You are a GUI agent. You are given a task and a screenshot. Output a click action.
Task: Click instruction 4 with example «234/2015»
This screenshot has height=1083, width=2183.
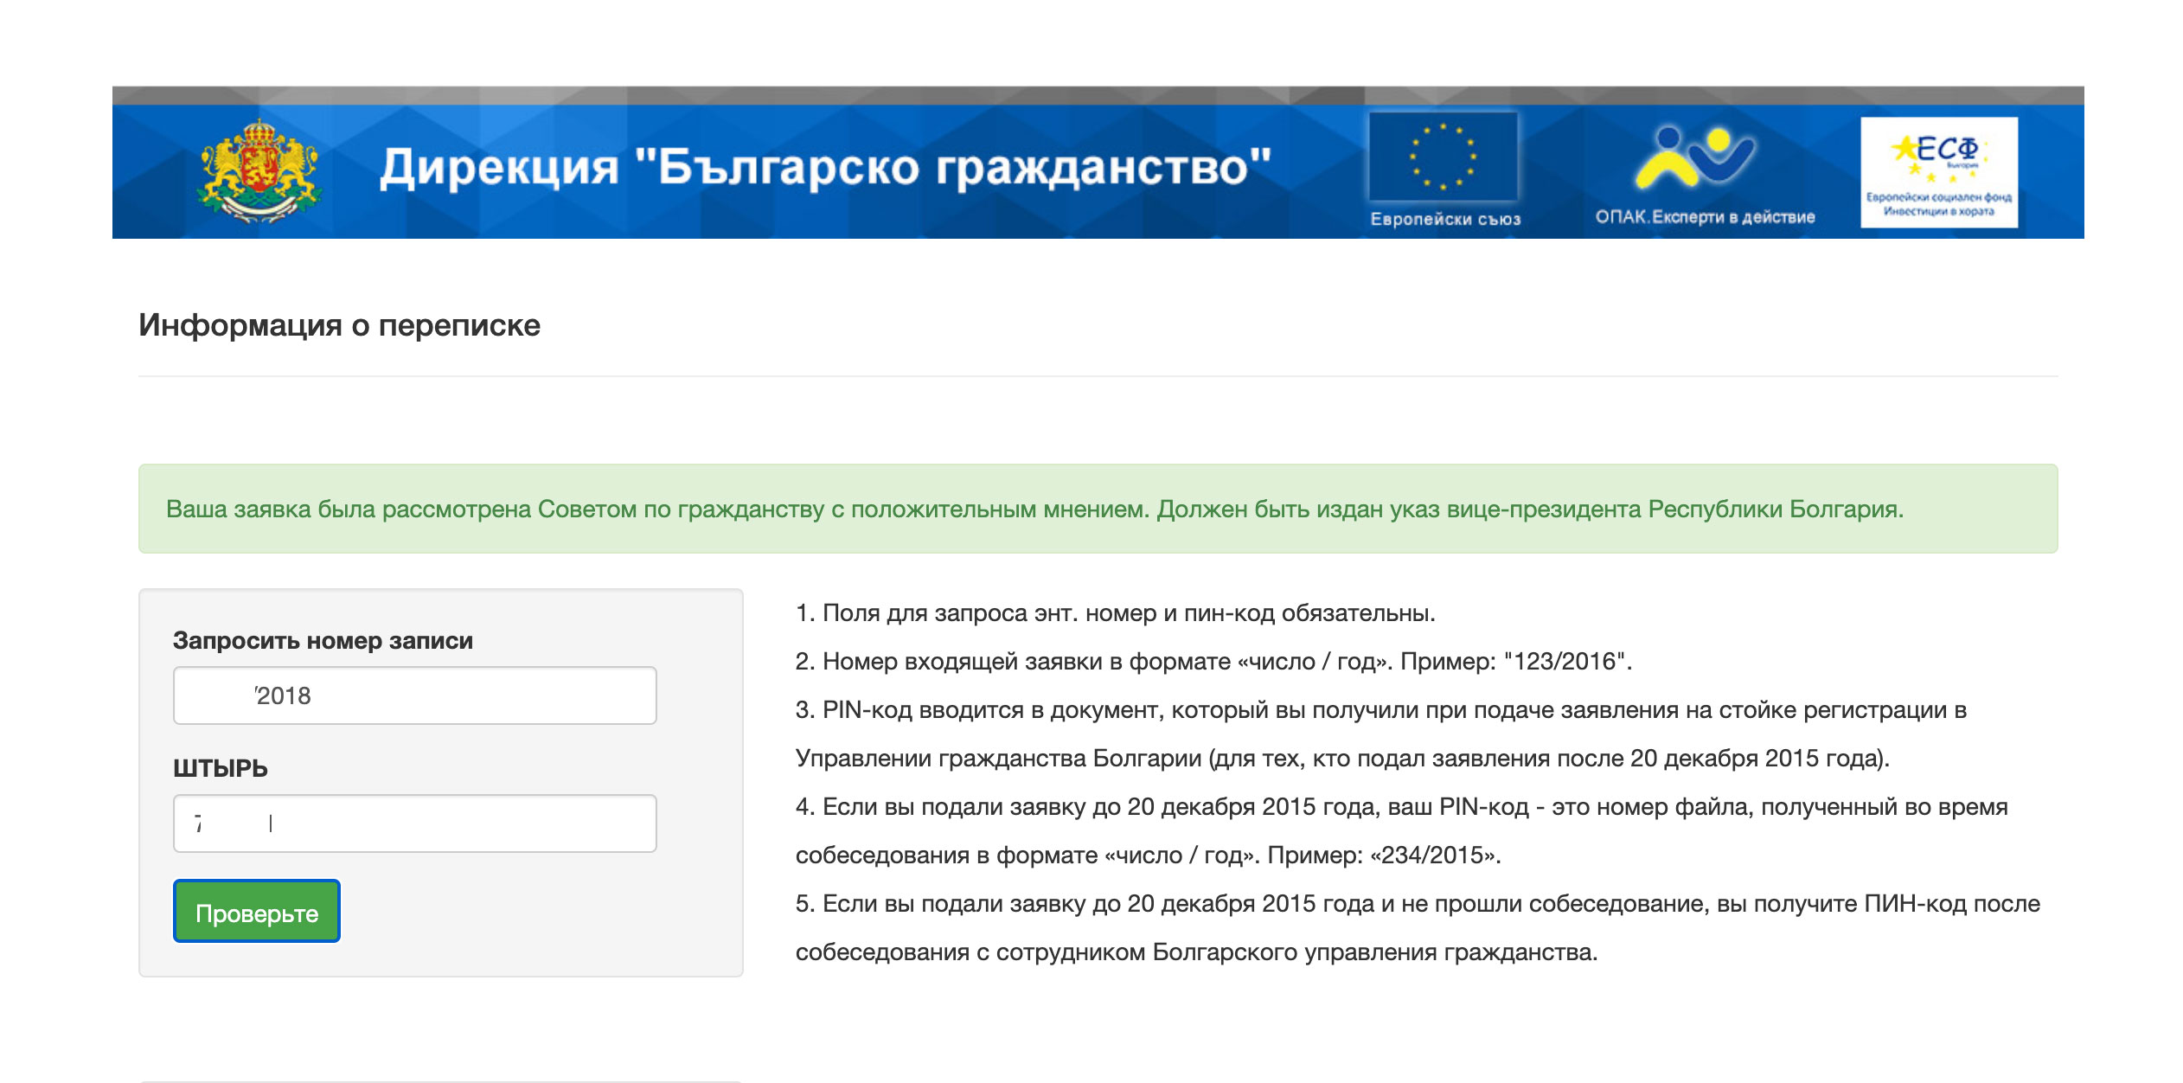coord(1401,807)
